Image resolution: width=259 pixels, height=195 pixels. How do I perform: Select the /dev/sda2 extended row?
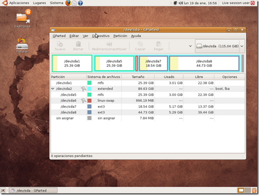(x=148, y=89)
